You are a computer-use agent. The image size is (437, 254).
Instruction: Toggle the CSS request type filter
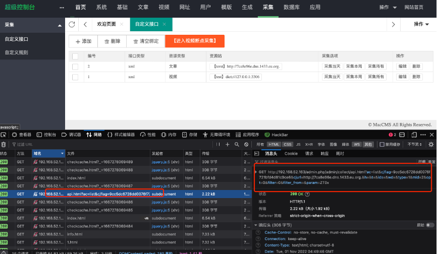(287, 145)
